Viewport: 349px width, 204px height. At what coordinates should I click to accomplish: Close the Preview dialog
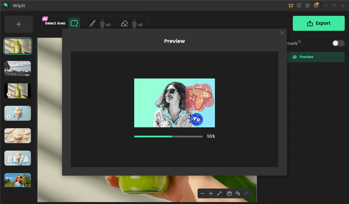(282, 33)
